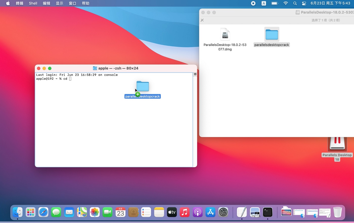Open the Wi-Fi status menu
The width and height of the screenshot is (354, 223).
286,3
